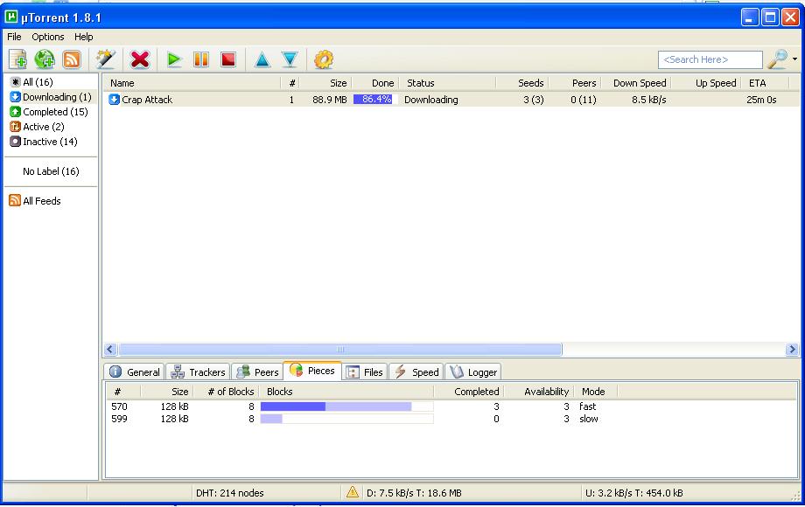This screenshot has height=507, width=805.
Task: Switch to the Speed tab
Action: [x=416, y=372]
